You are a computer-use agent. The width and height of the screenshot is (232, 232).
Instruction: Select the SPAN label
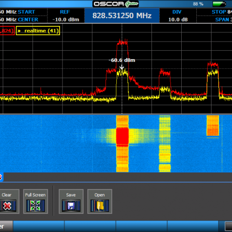pos(222,20)
